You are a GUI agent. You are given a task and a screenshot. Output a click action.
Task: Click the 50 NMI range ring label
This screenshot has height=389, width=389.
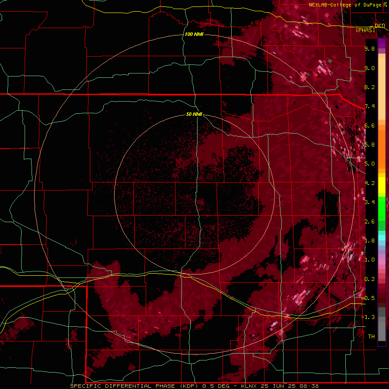[194, 114]
